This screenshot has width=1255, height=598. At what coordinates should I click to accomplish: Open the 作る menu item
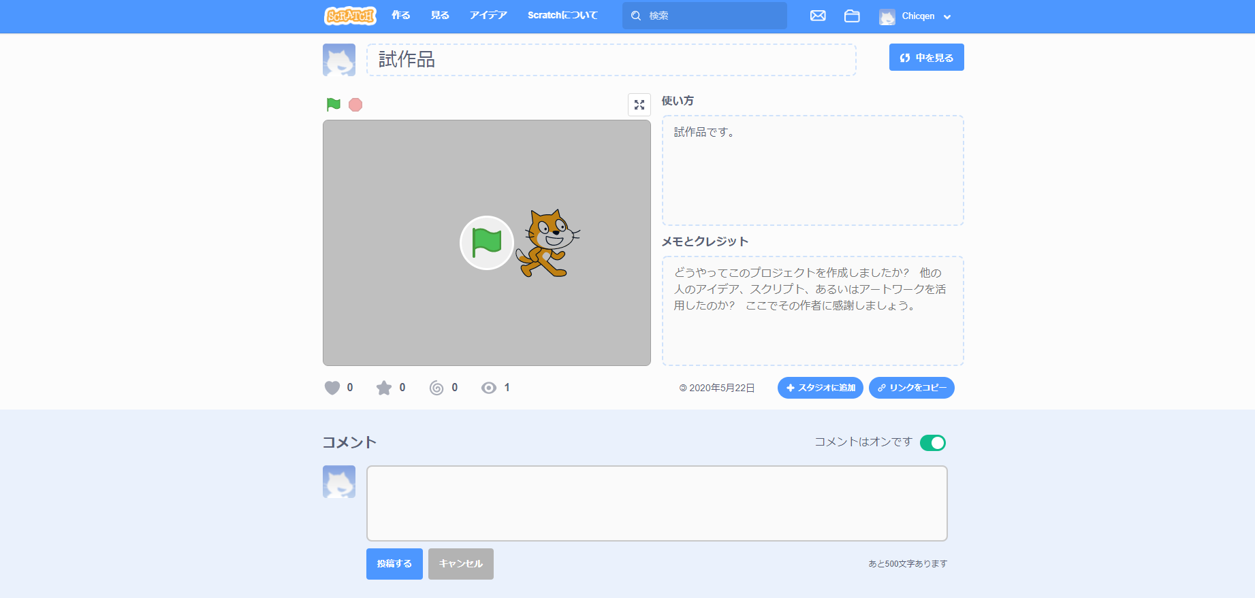pyautogui.click(x=401, y=16)
